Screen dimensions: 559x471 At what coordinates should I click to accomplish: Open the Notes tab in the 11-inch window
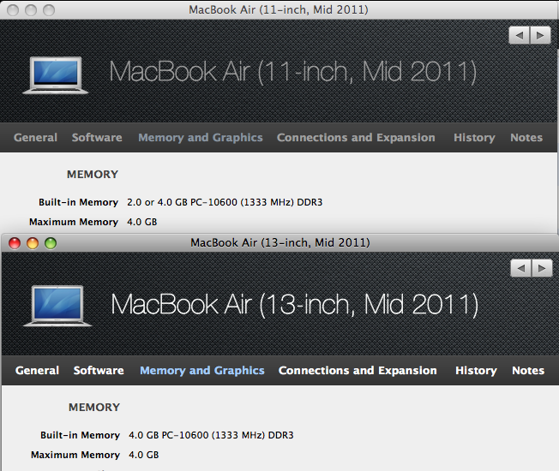click(x=526, y=137)
